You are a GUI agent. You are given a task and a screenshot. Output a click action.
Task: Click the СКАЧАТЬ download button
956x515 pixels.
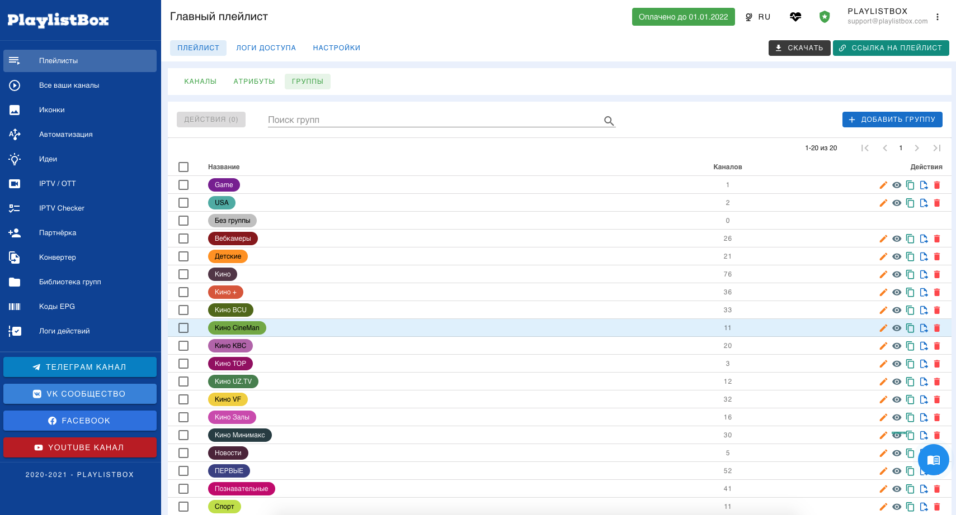coord(799,48)
